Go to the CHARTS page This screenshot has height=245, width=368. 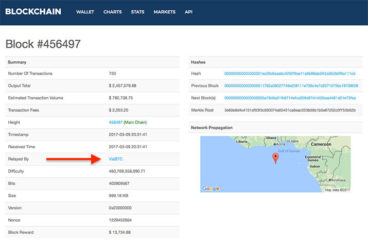[x=112, y=12]
